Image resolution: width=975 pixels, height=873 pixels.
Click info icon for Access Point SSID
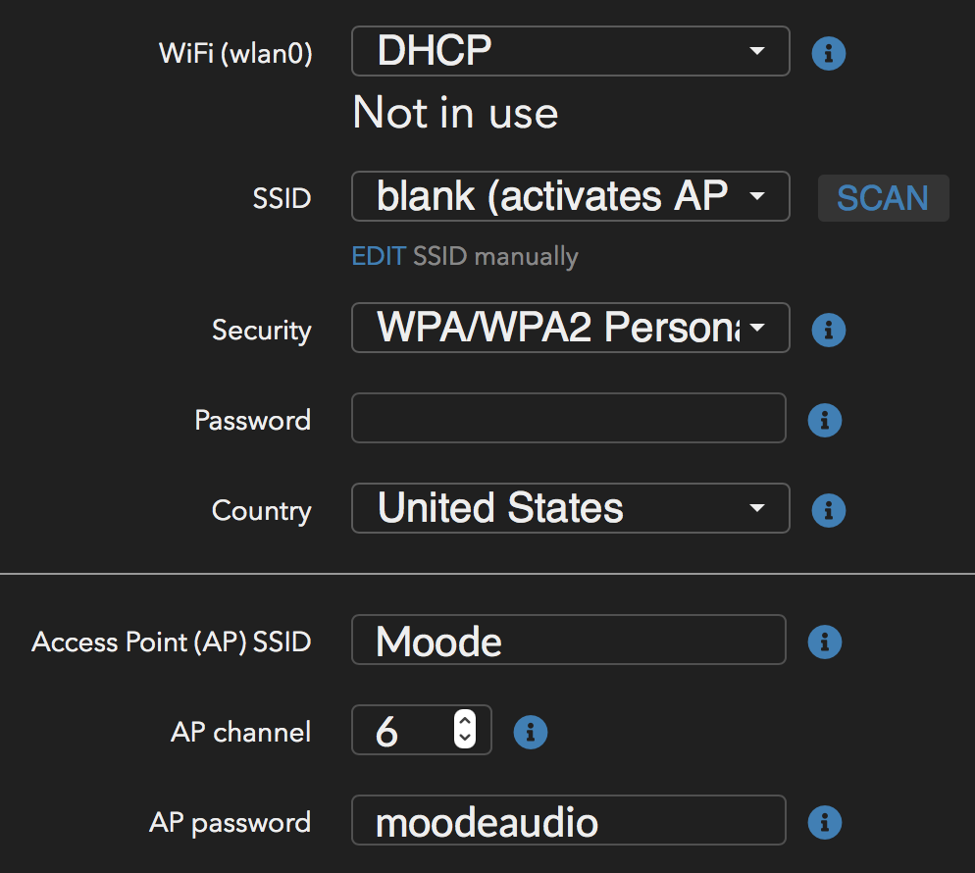coord(825,642)
